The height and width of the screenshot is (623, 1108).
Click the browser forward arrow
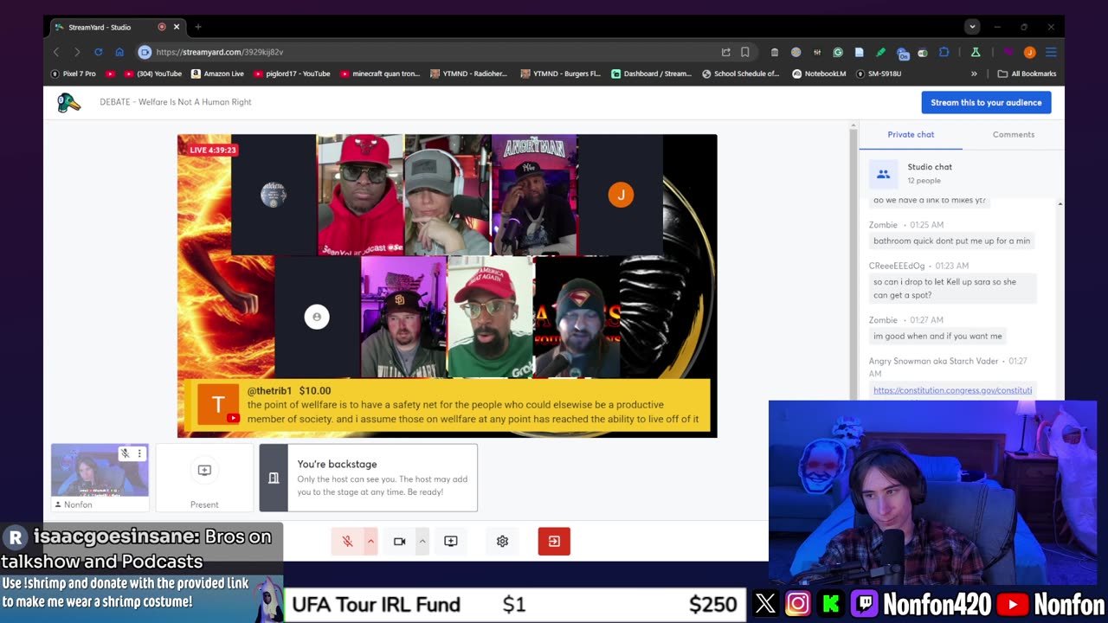coord(77,52)
